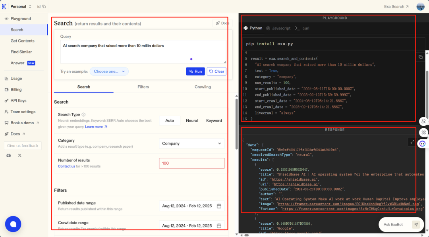The height and width of the screenshot is (237, 429).
Task: Go to Get Contents
Action: coord(22,41)
